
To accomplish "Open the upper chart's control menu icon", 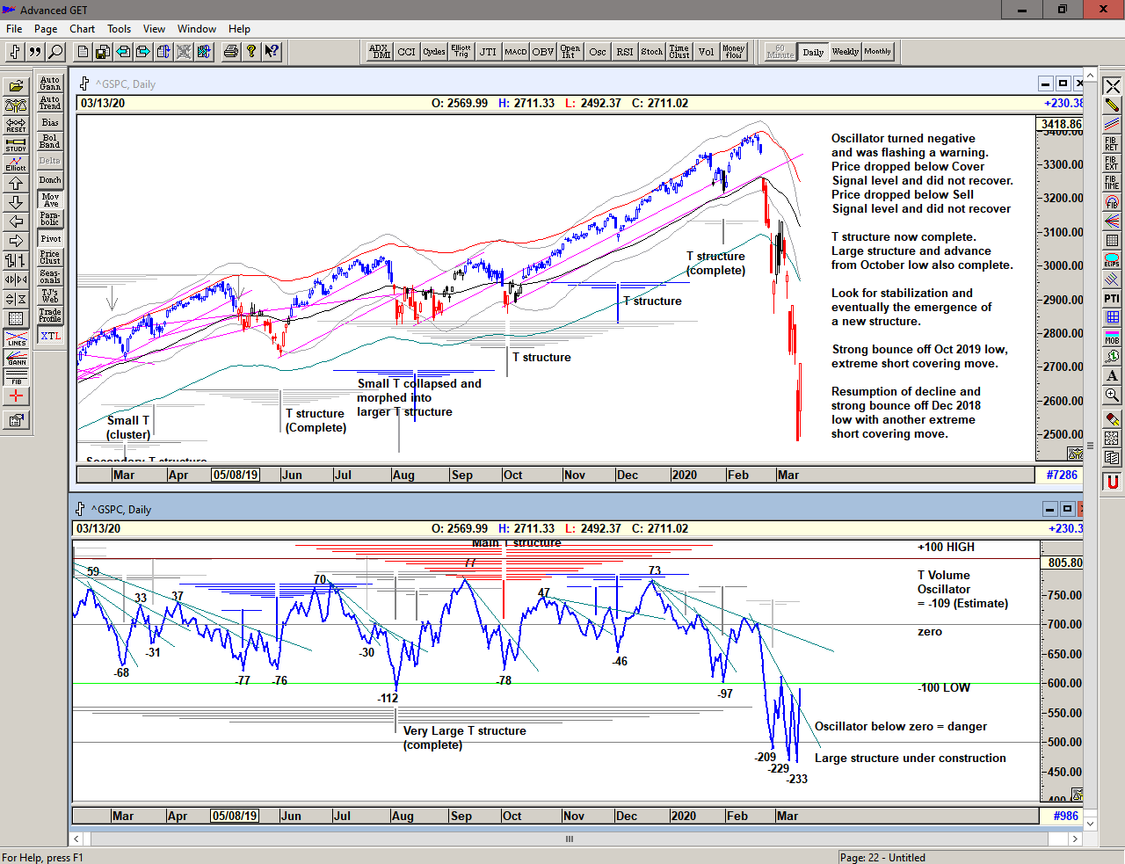I will [84, 83].
